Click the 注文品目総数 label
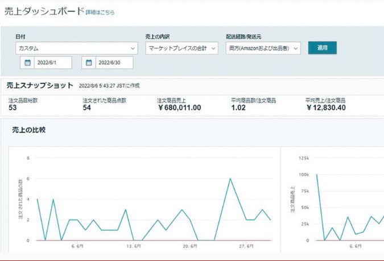 click(x=23, y=101)
